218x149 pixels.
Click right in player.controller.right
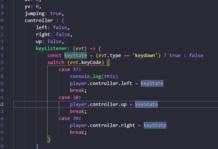(128, 125)
